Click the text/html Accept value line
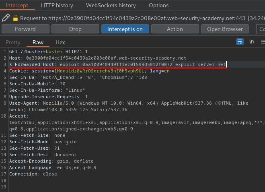This screenshot has width=265, height=192. [137, 122]
